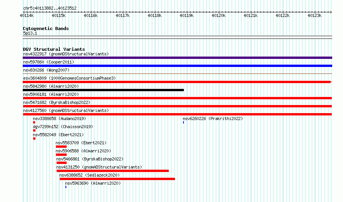Click the 40115k ruler position
343x202 pixels.
(59, 15)
